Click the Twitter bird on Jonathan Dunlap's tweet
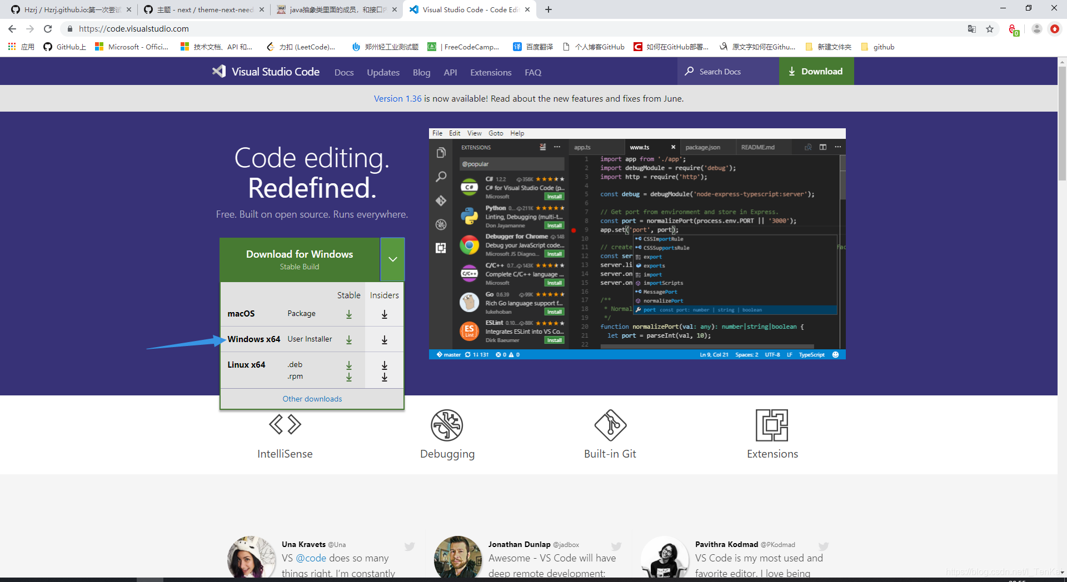Image resolution: width=1067 pixels, height=582 pixels. [616, 546]
